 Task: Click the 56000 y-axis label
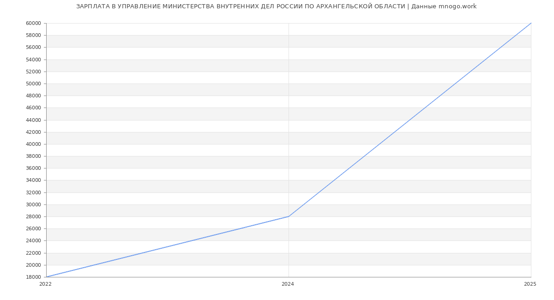tap(33, 48)
